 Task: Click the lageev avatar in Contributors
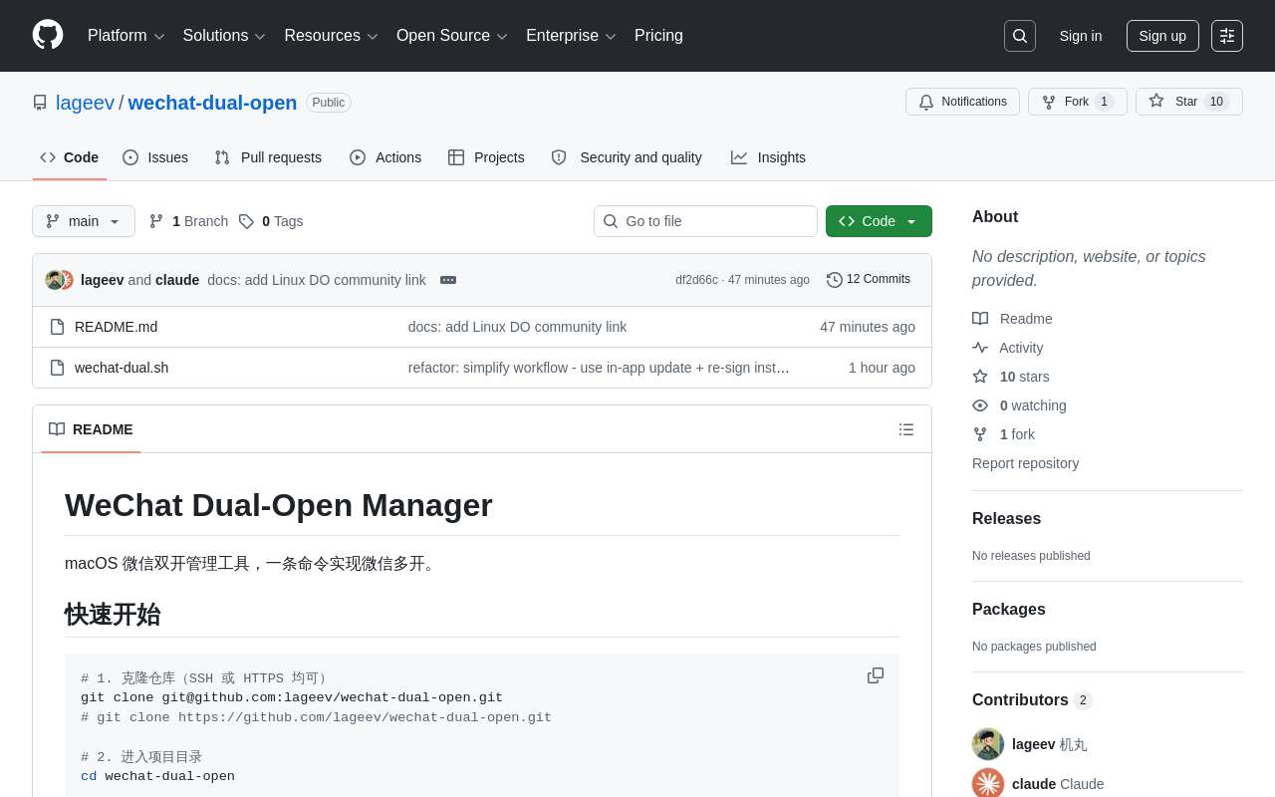coord(988,744)
